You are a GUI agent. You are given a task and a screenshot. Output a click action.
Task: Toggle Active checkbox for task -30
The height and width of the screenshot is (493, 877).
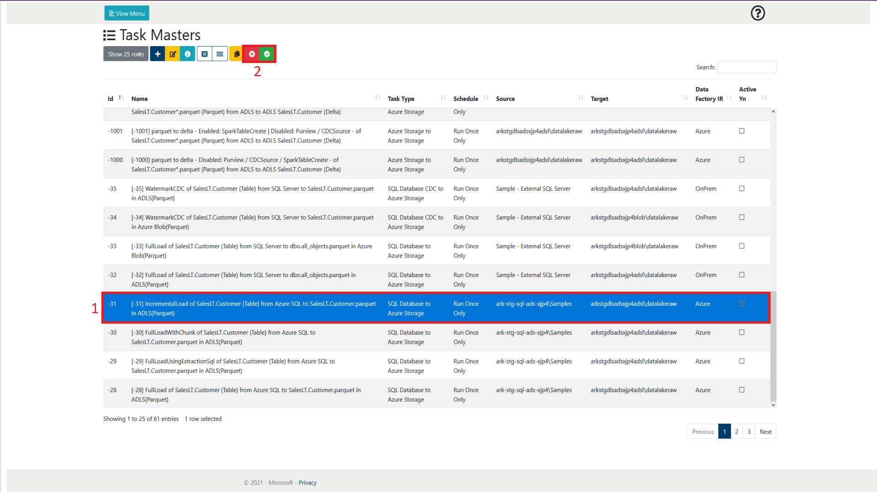pos(742,332)
